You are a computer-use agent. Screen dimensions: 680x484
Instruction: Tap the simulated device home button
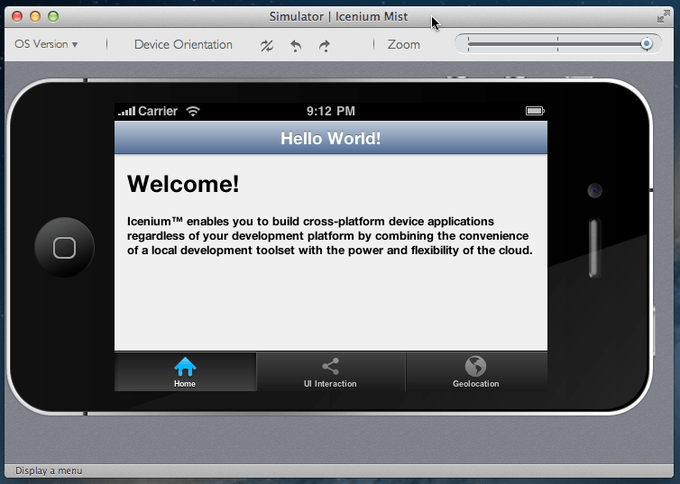pyautogui.click(x=65, y=248)
